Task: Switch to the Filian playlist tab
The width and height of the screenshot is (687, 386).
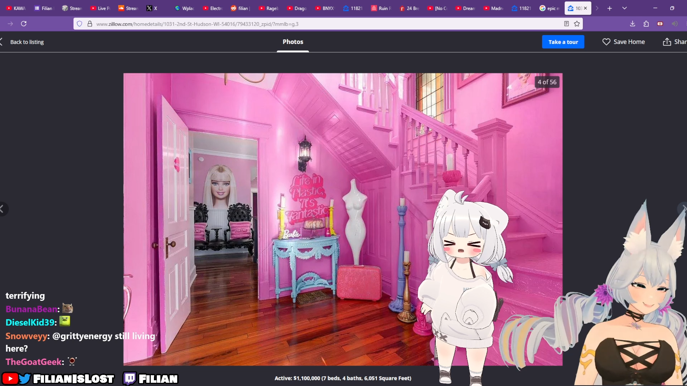Action: (44, 8)
